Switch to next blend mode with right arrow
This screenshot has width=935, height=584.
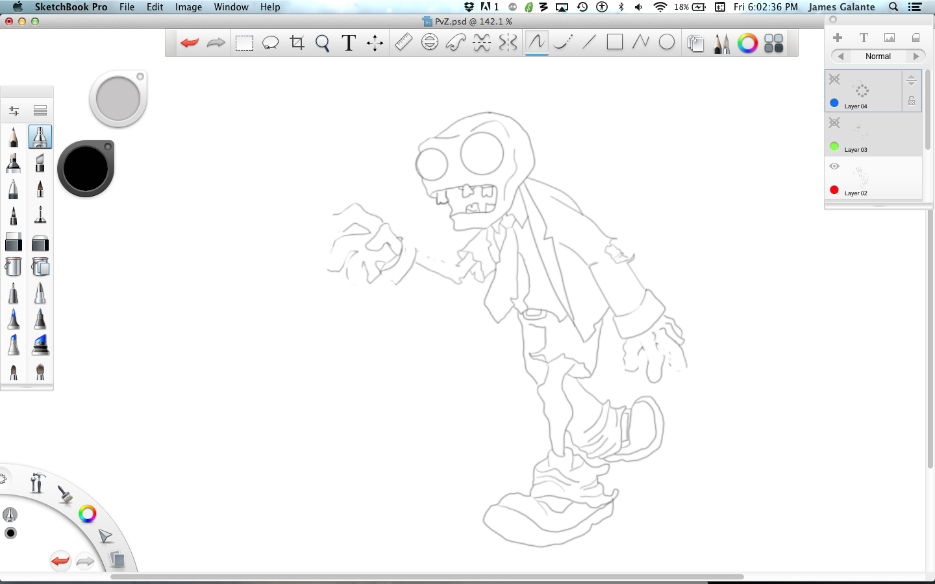[916, 56]
